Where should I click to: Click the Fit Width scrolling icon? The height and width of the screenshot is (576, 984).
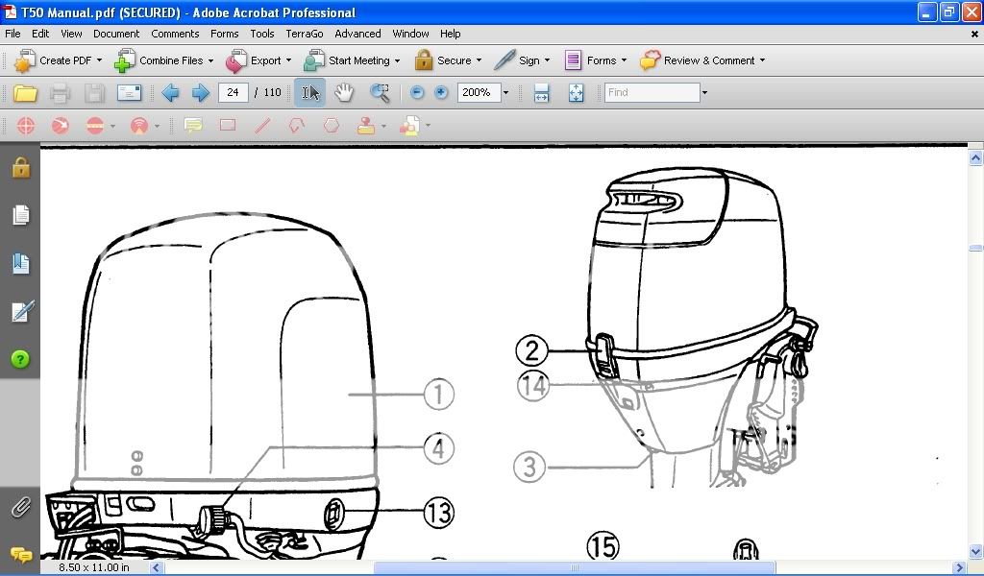tap(541, 93)
